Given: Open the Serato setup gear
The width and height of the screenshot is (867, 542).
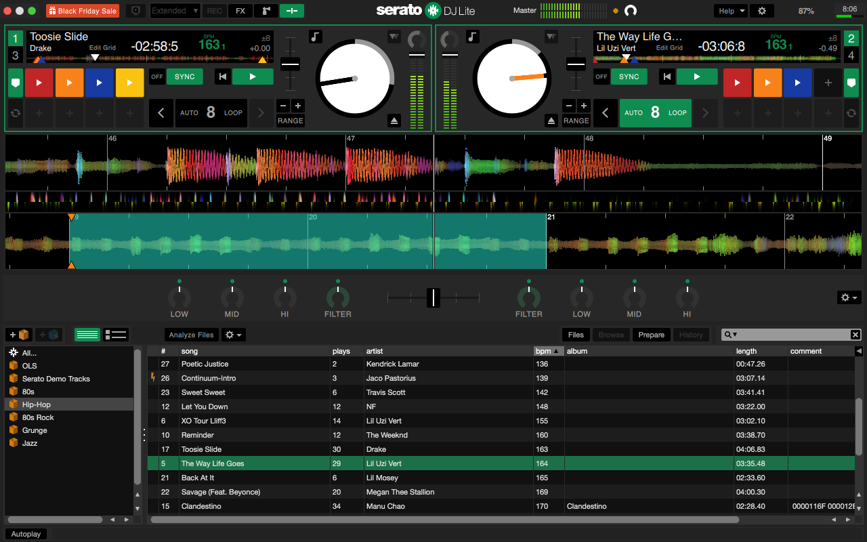Looking at the screenshot, I should coord(762,11).
